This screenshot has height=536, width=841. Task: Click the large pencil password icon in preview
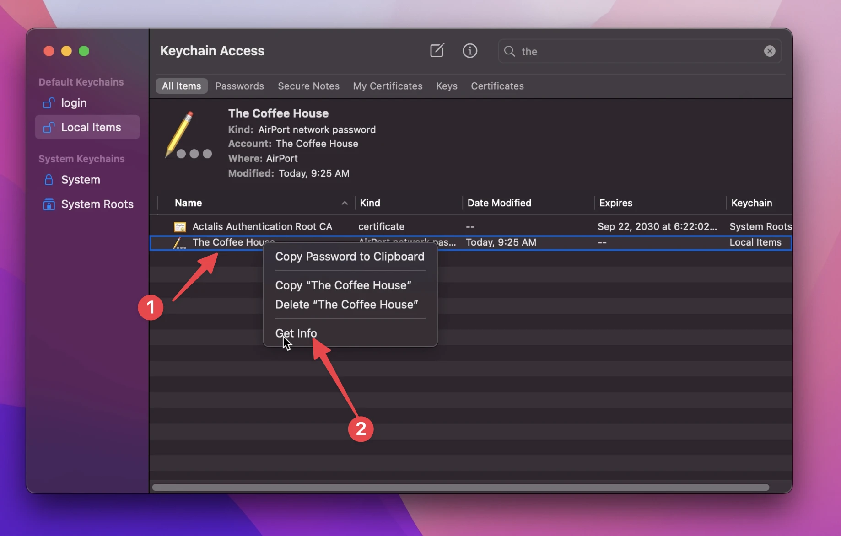click(188, 135)
